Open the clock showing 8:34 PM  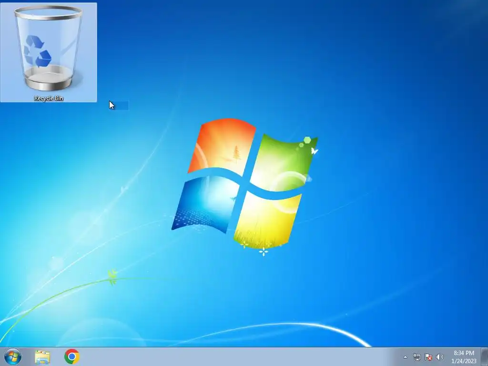(464, 356)
